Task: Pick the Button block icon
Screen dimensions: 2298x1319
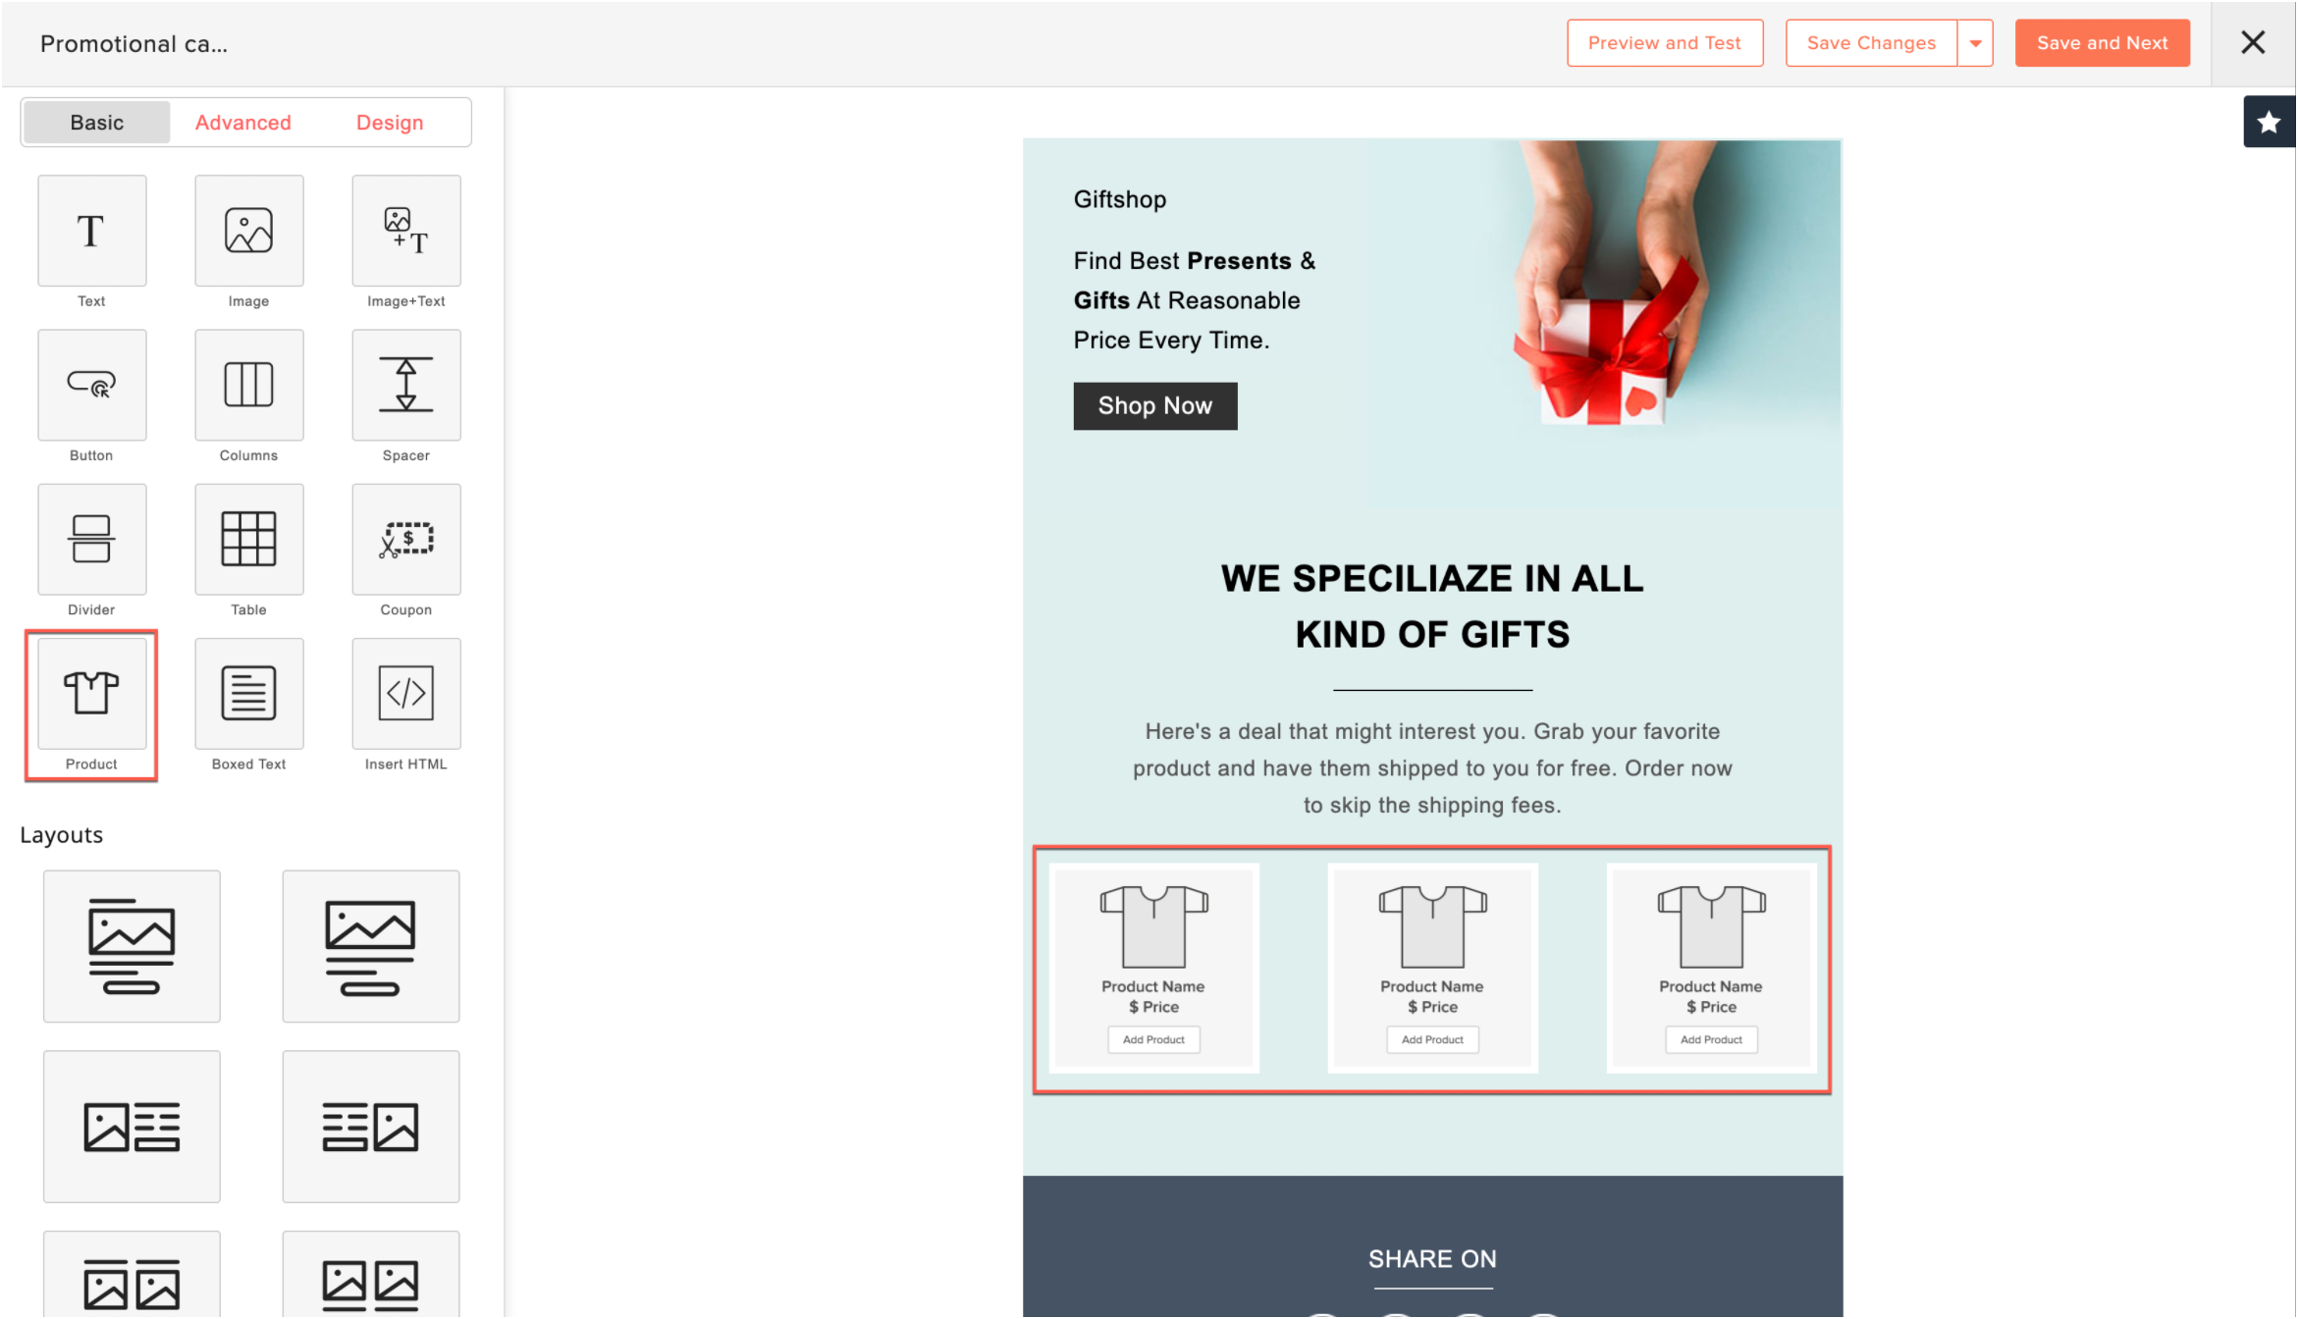Action: [x=91, y=385]
